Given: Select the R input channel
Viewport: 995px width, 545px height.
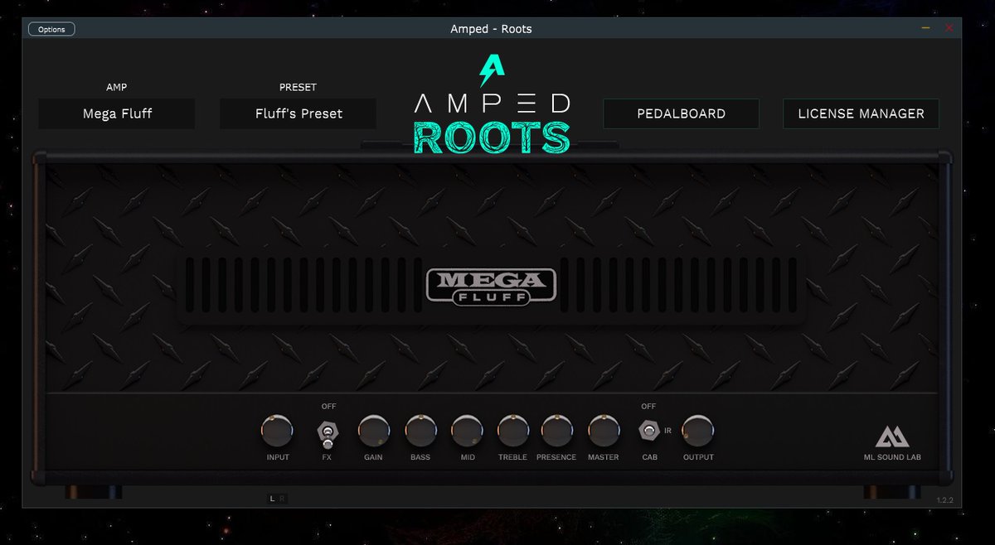Looking at the screenshot, I should point(282,499).
